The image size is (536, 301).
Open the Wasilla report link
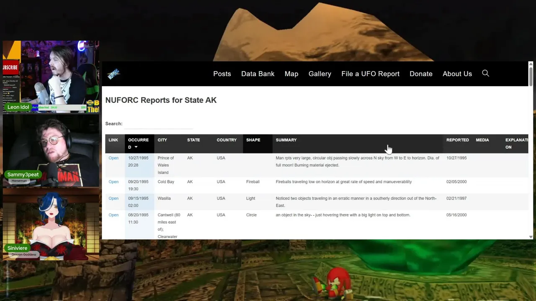[113, 198]
